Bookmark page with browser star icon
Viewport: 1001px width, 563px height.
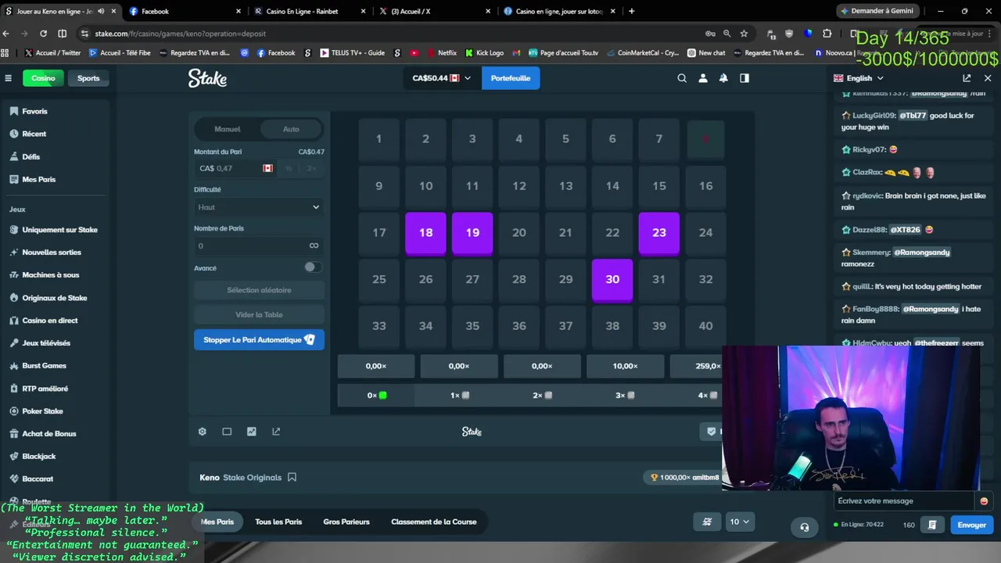click(744, 34)
